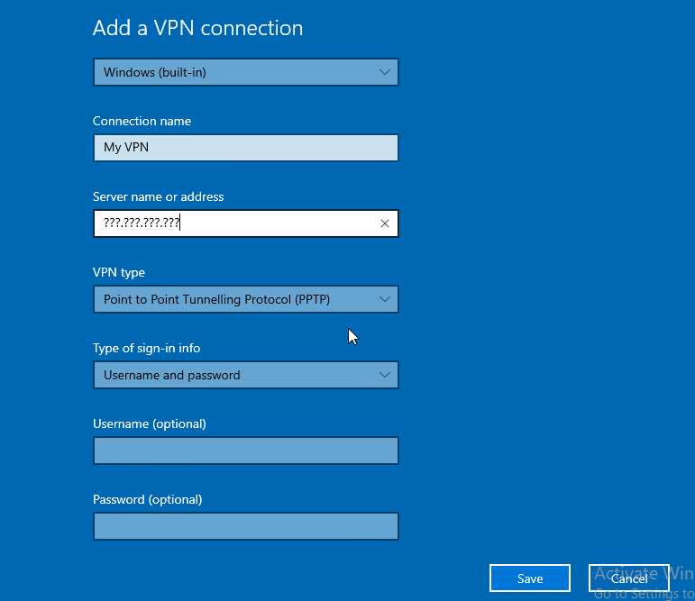Clear the server address with X icon

pos(385,223)
